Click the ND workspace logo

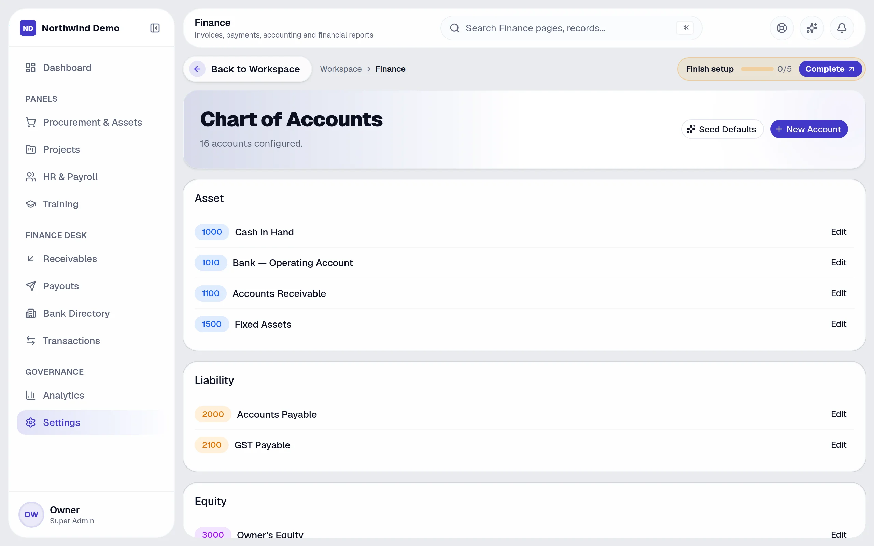pyautogui.click(x=28, y=28)
